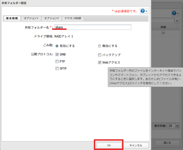Click the キャンセル button
The height and width of the screenshot is (150, 183).
click(x=136, y=145)
